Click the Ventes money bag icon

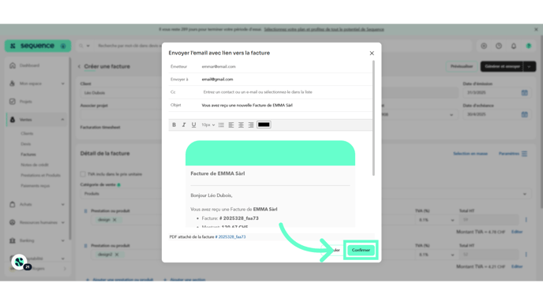point(13,120)
